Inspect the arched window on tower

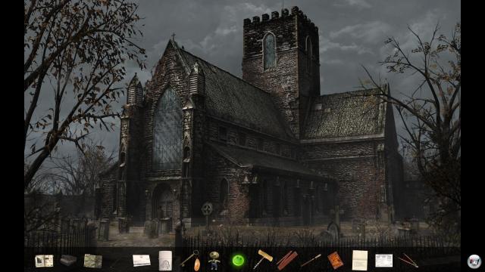click(x=269, y=51)
